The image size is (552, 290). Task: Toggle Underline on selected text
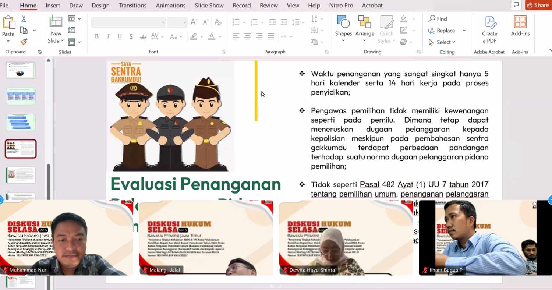point(119,36)
